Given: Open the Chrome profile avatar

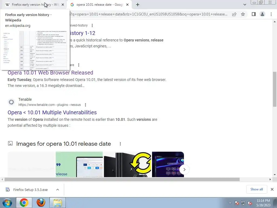Looking at the screenshot, I should 262,14.
